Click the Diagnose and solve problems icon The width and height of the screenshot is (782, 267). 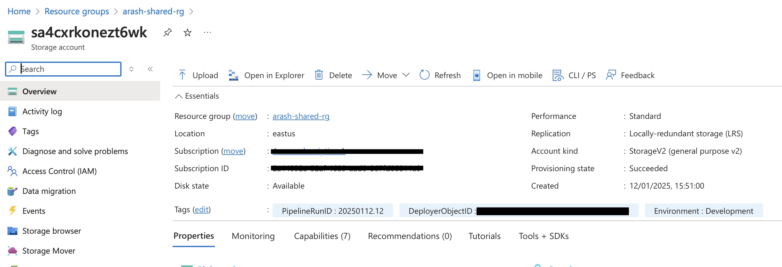(x=12, y=151)
